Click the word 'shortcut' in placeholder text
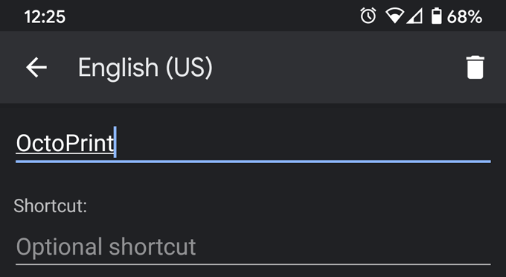506x277 pixels. click(153, 247)
